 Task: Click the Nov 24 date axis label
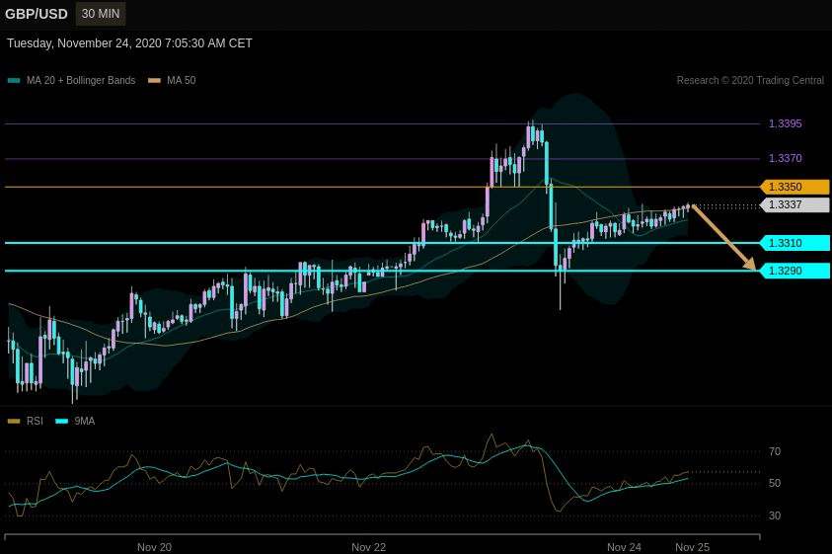(x=624, y=547)
